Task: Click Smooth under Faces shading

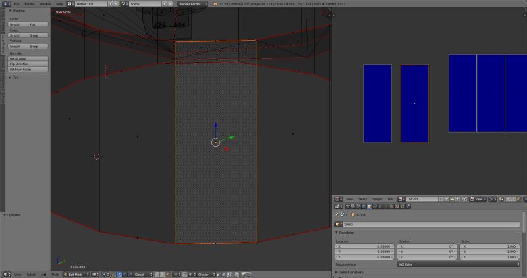Action: [x=18, y=24]
